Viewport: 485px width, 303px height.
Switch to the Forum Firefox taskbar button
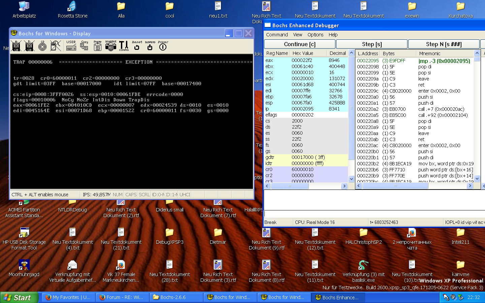(x=122, y=297)
